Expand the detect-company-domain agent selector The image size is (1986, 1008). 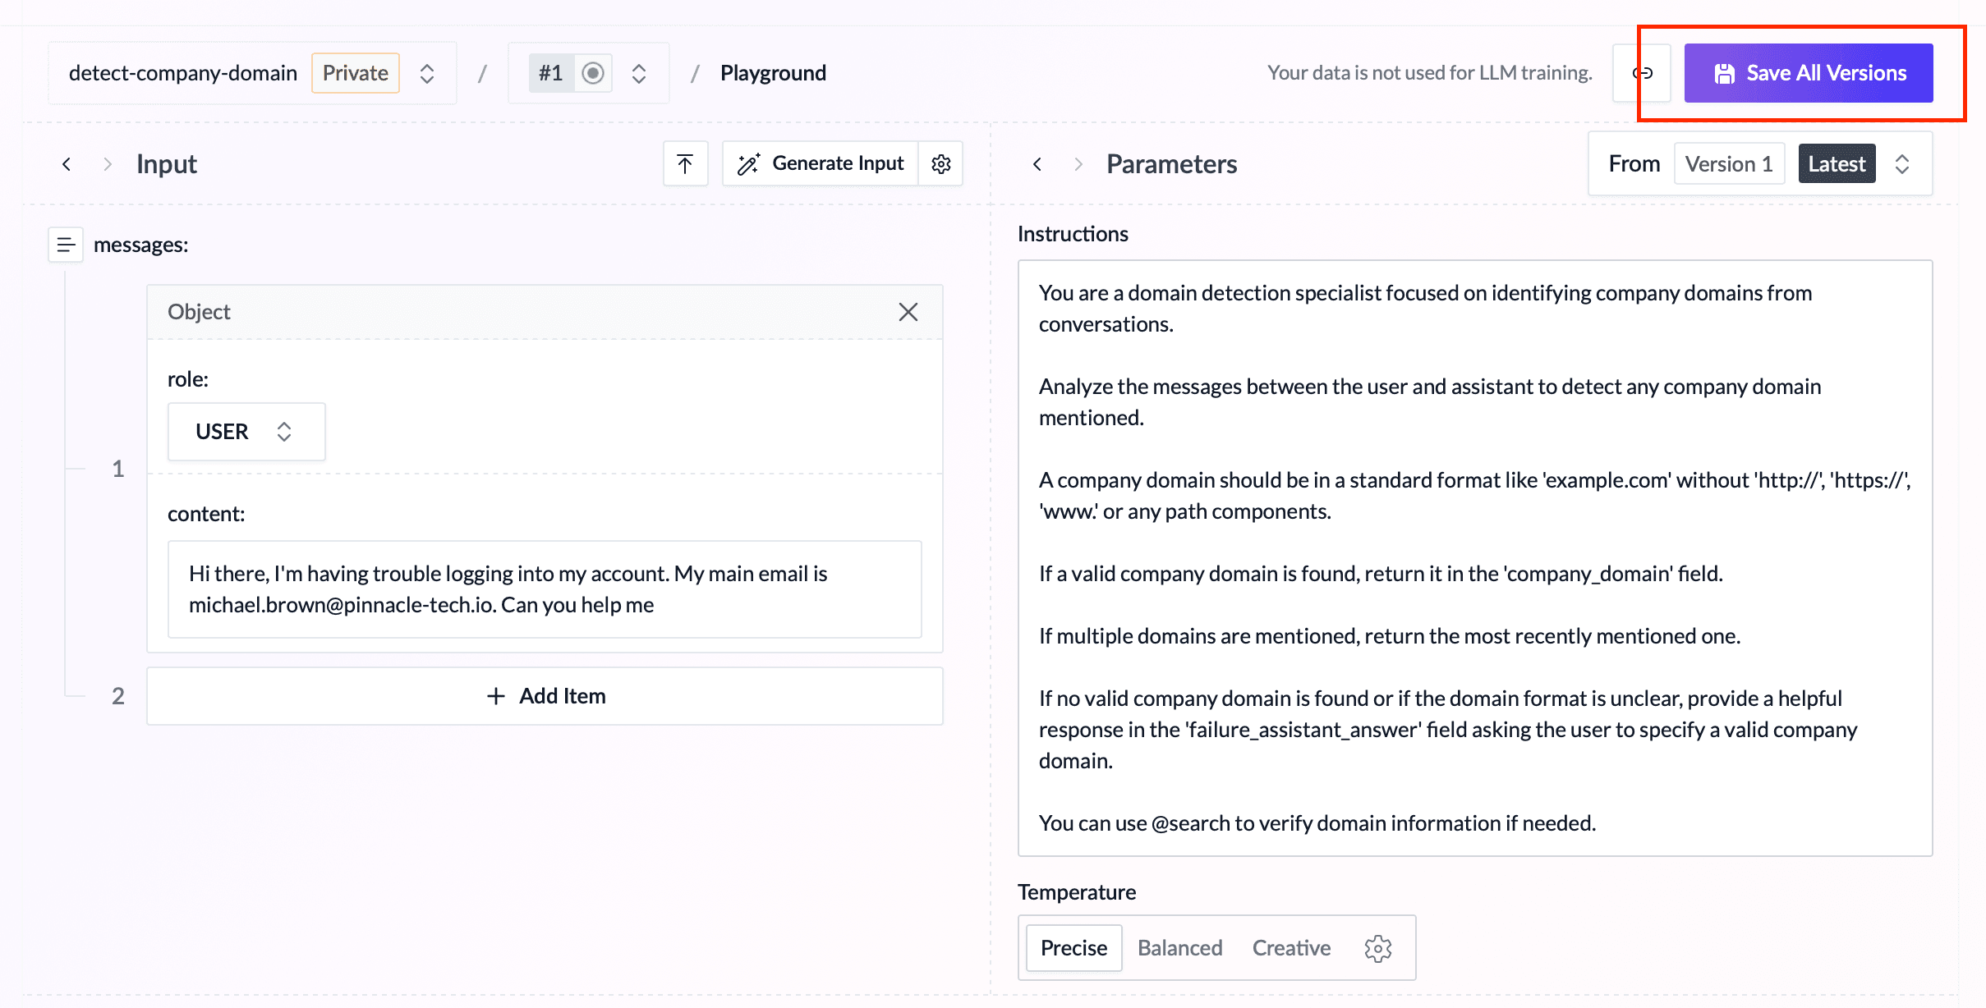tap(426, 73)
